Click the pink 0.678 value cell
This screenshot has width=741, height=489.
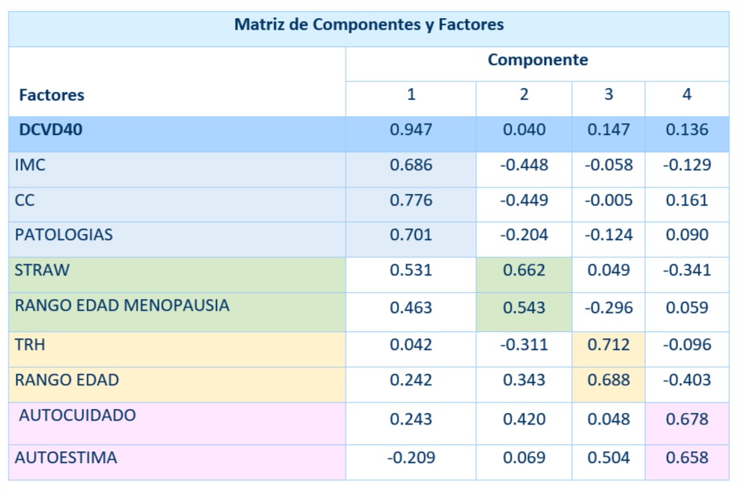point(687,419)
